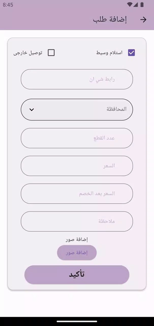Click the السعر بعد الخصم field

(x=77, y=194)
